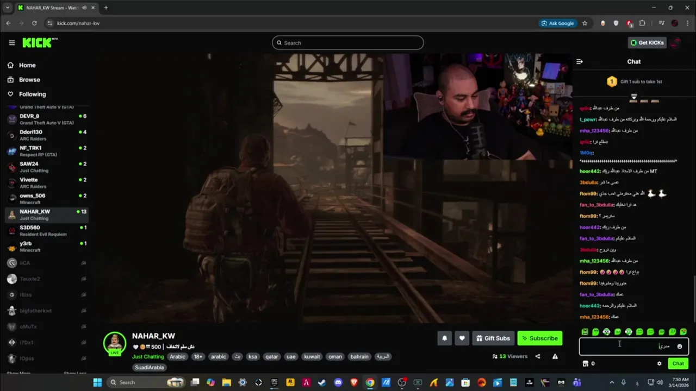The height and width of the screenshot is (391, 696).
Task: Click the kuwait tag
Action: coord(312,357)
